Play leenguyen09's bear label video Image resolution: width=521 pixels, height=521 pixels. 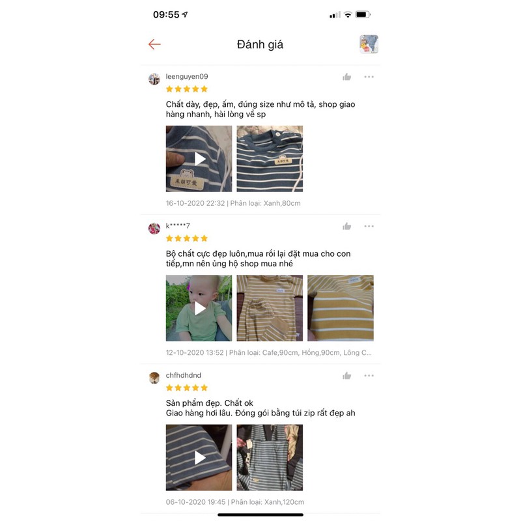[x=199, y=159]
